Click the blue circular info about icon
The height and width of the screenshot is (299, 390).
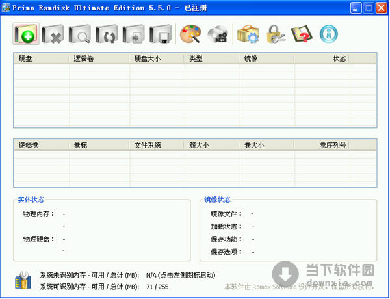[329, 34]
